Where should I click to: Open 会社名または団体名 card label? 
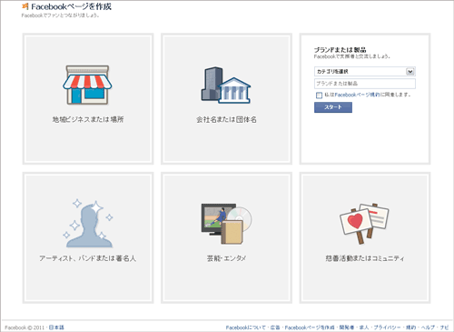click(x=226, y=119)
